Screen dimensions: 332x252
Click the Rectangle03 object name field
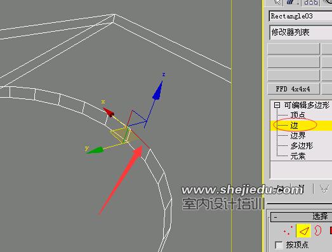click(301, 16)
